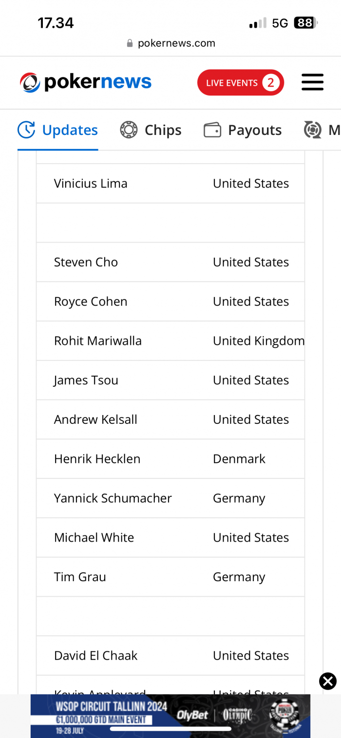Click the Chips poker chip icon

coord(129,130)
